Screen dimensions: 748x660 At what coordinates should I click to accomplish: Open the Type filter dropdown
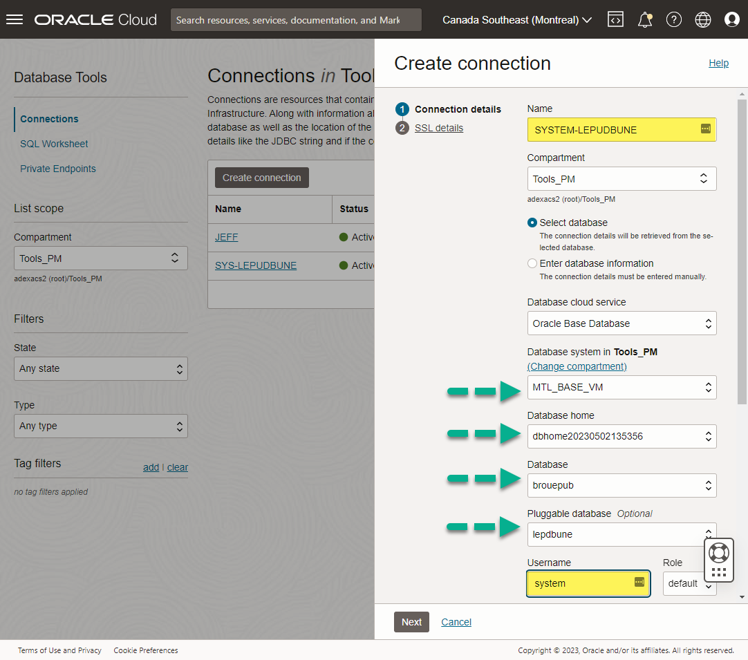(x=101, y=426)
